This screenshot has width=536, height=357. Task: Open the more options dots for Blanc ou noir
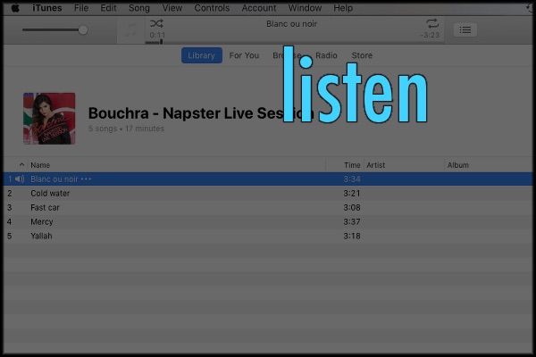[86, 179]
